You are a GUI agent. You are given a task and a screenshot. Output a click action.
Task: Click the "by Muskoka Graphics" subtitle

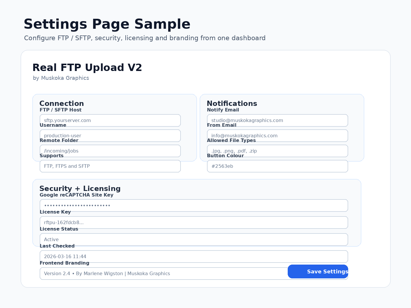pyautogui.click(x=61, y=78)
